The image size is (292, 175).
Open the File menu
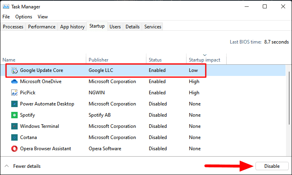click(6, 17)
